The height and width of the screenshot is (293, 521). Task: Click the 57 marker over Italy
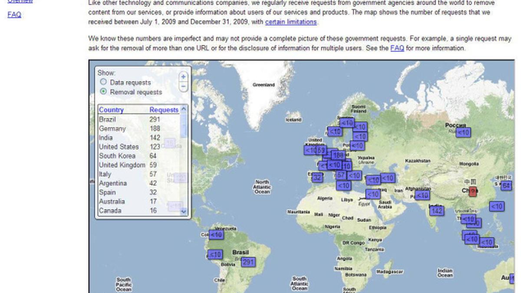(x=341, y=175)
